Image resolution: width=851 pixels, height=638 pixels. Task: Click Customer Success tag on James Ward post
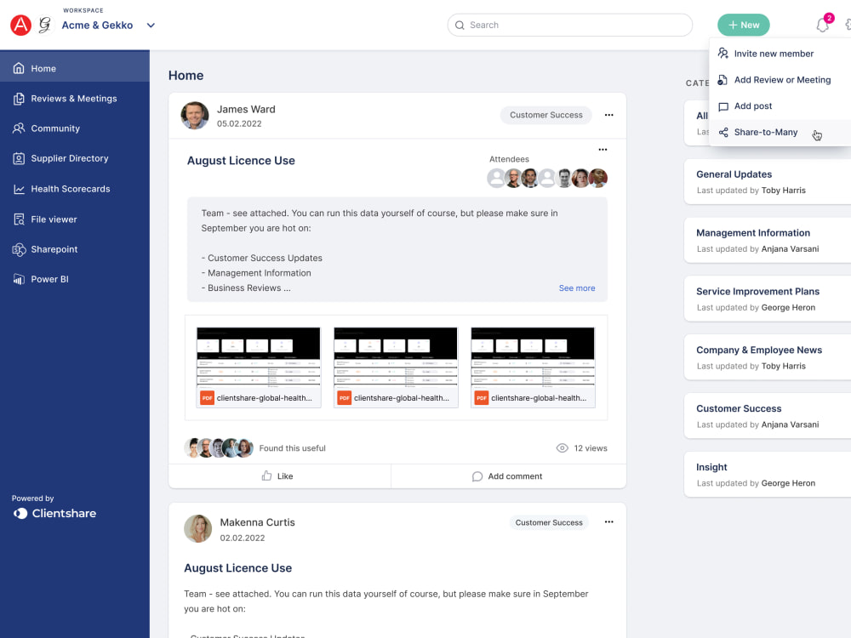pyautogui.click(x=545, y=115)
